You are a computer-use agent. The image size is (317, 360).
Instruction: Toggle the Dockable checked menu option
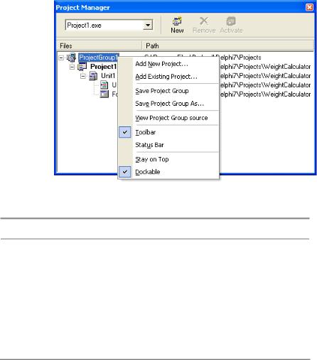tap(168, 172)
